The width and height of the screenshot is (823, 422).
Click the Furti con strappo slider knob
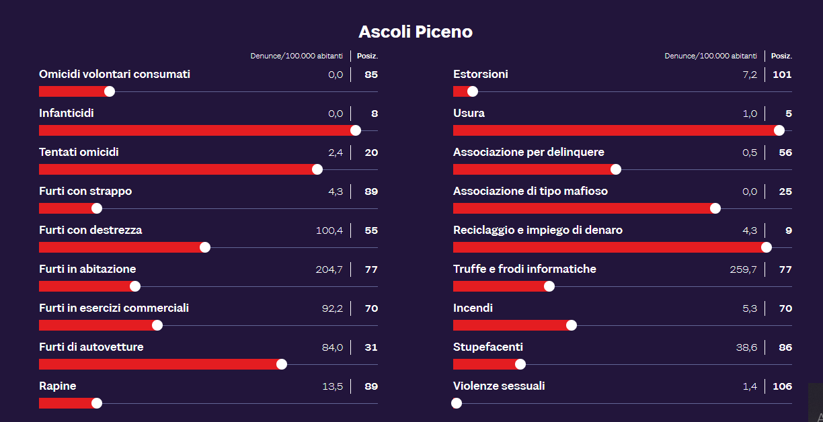[97, 208]
